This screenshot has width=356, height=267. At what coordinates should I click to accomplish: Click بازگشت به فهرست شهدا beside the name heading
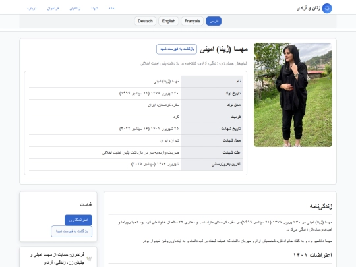[x=177, y=49]
